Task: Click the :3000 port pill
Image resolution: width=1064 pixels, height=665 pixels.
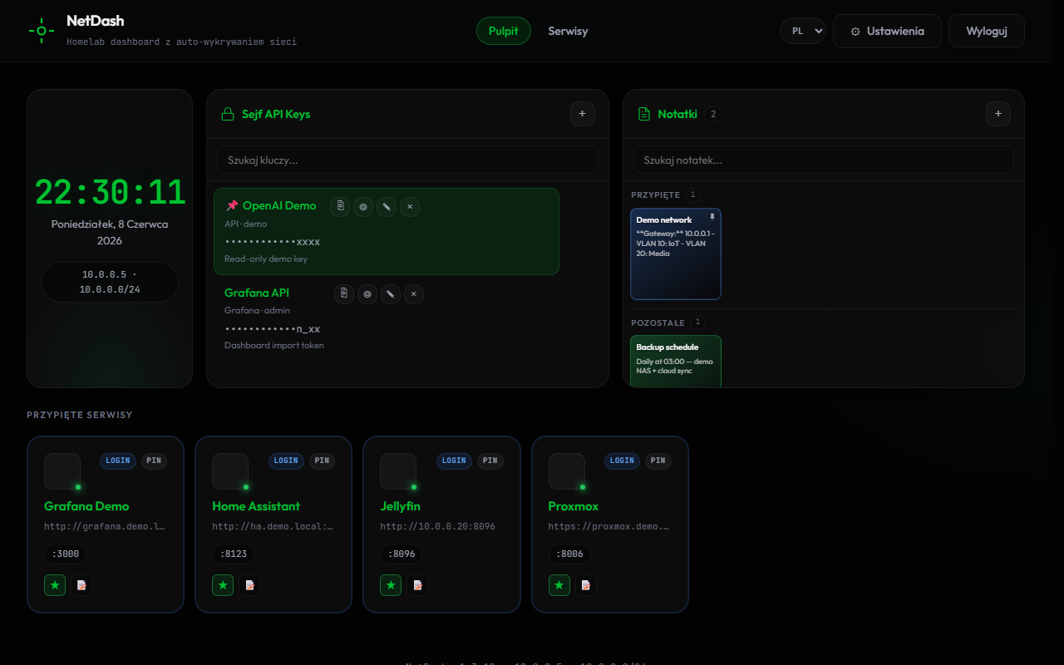Action: pos(65,554)
